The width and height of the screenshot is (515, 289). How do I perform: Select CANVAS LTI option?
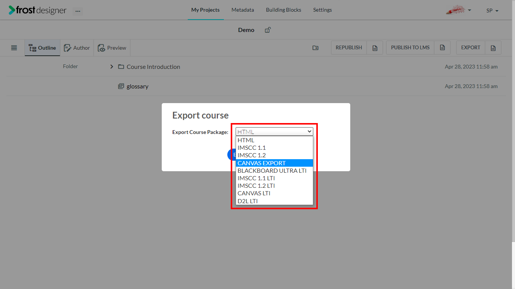(274, 193)
